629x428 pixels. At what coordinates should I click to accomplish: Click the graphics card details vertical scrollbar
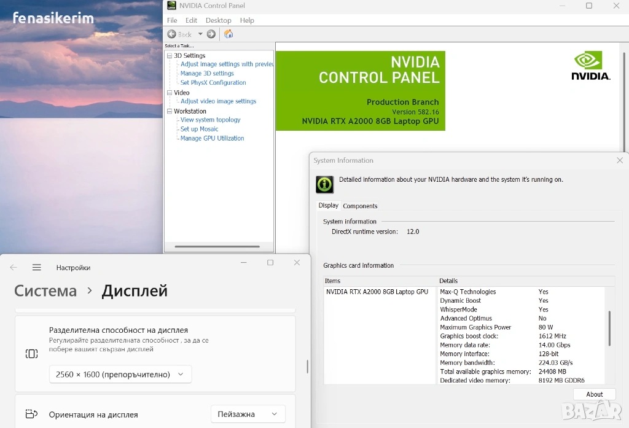(x=609, y=328)
